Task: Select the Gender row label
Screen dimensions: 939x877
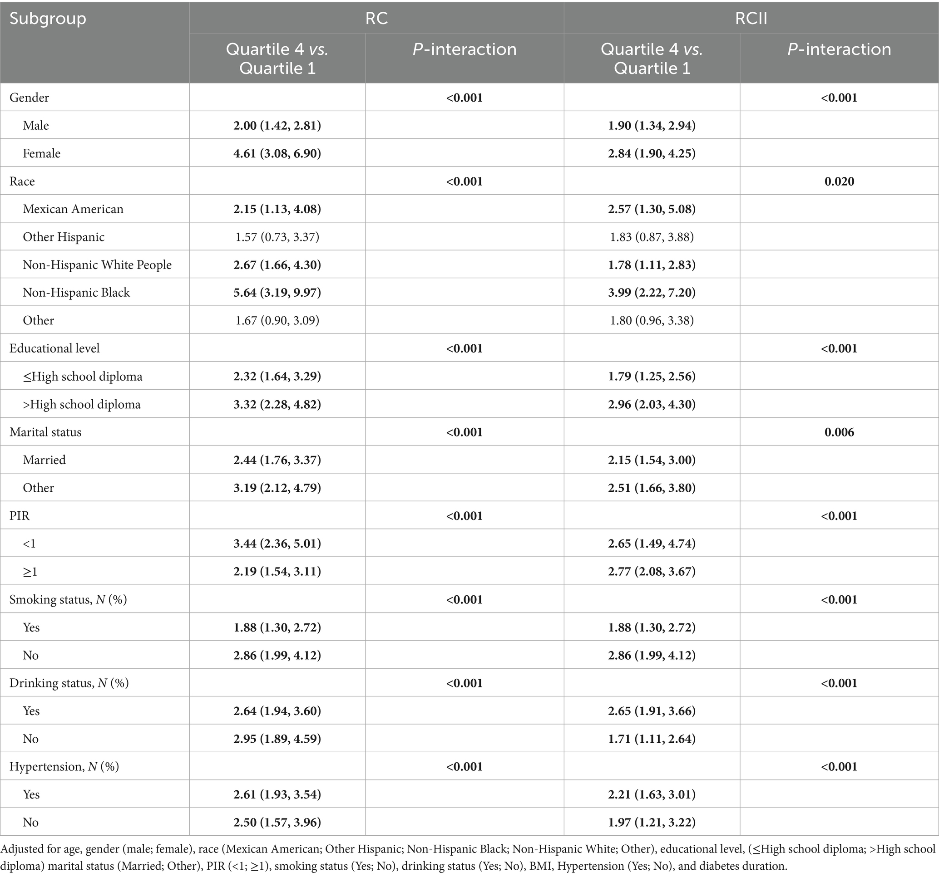Action: click(x=29, y=98)
